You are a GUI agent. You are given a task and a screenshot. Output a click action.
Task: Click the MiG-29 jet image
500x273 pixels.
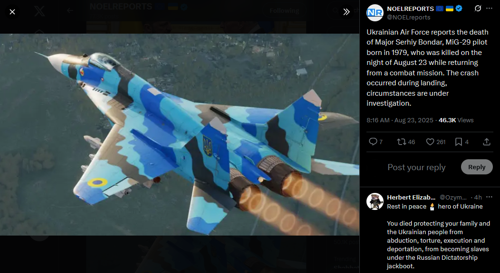[180, 135]
